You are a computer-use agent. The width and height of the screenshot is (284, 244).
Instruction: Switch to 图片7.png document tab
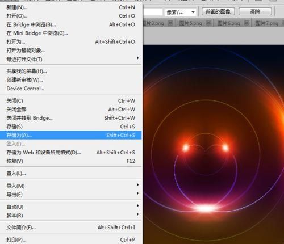pyautogui.click(x=267, y=23)
